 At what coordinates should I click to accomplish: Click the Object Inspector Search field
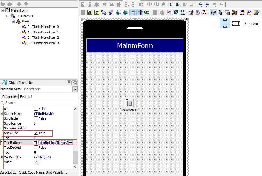click(x=39, y=103)
